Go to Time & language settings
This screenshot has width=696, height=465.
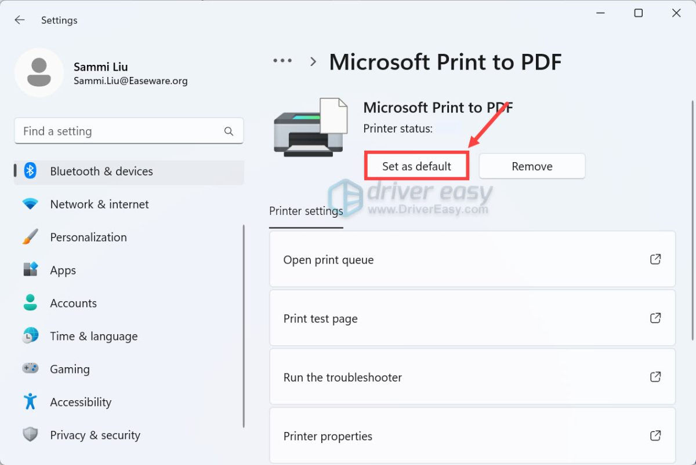point(93,336)
